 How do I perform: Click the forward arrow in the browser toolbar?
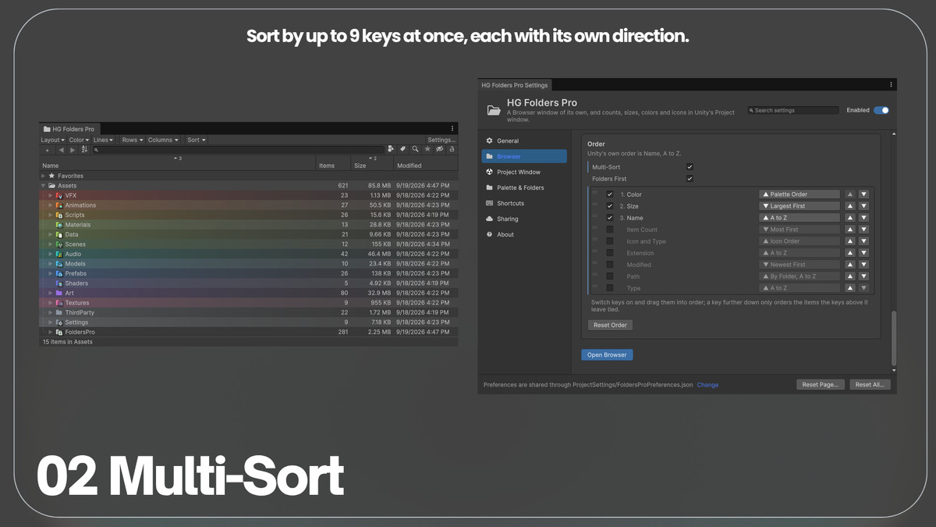tap(73, 150)
